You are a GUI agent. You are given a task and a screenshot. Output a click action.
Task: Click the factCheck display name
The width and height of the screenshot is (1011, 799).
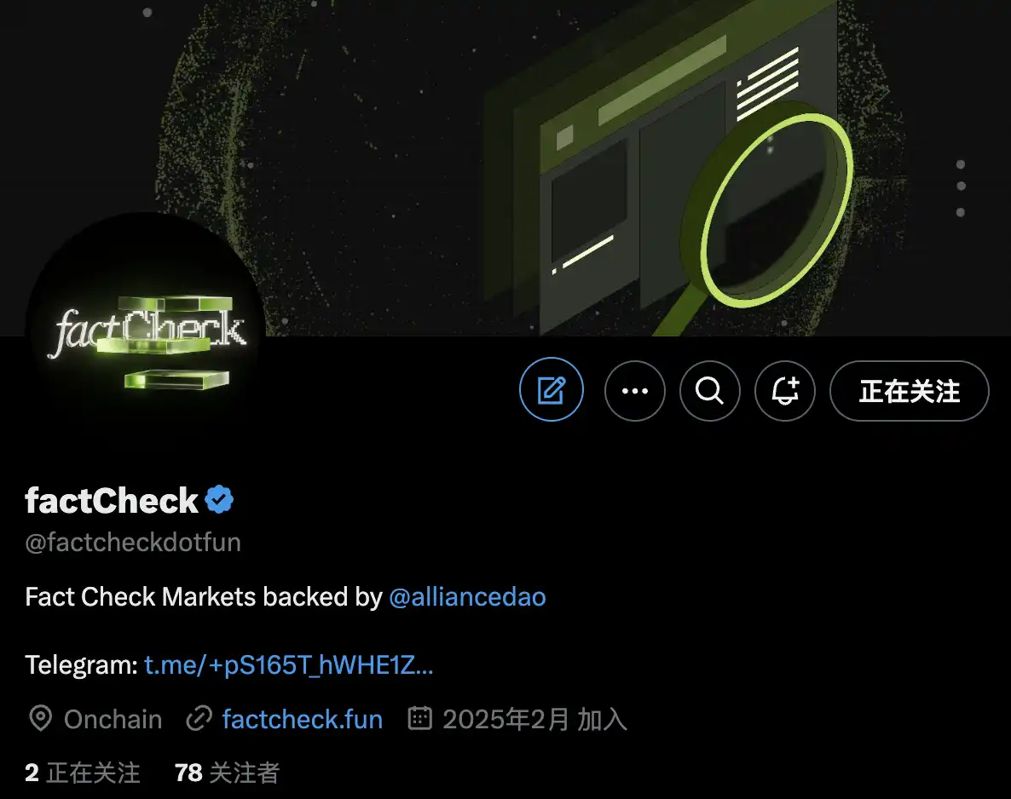(x=112, y=501)
